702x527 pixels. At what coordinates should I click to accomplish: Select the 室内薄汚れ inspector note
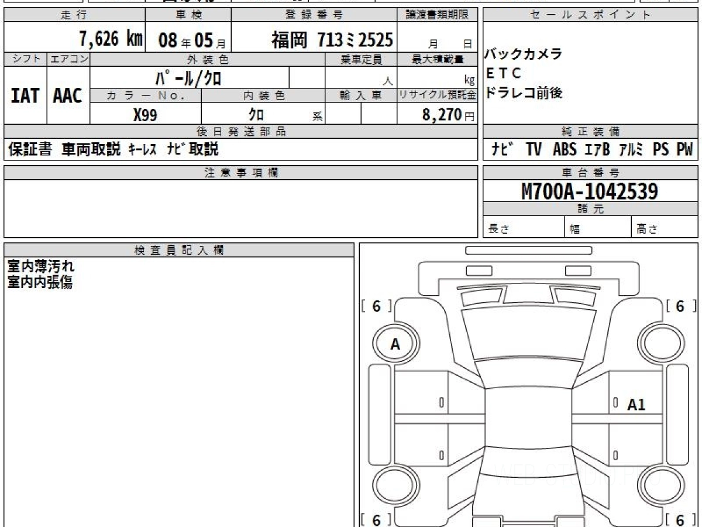click(41, 266)
